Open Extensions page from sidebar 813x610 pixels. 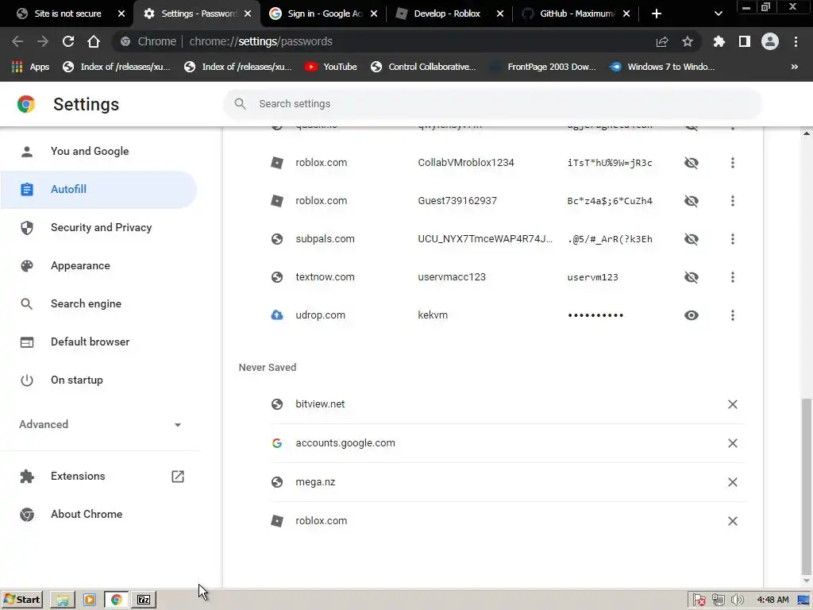point(98,477)
